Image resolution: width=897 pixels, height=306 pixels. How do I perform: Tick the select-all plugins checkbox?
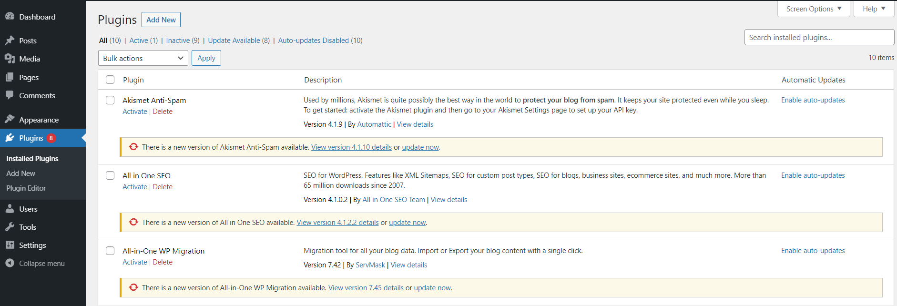click(110, 80)
